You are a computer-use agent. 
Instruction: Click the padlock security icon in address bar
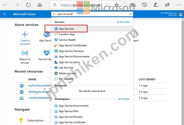54,5
